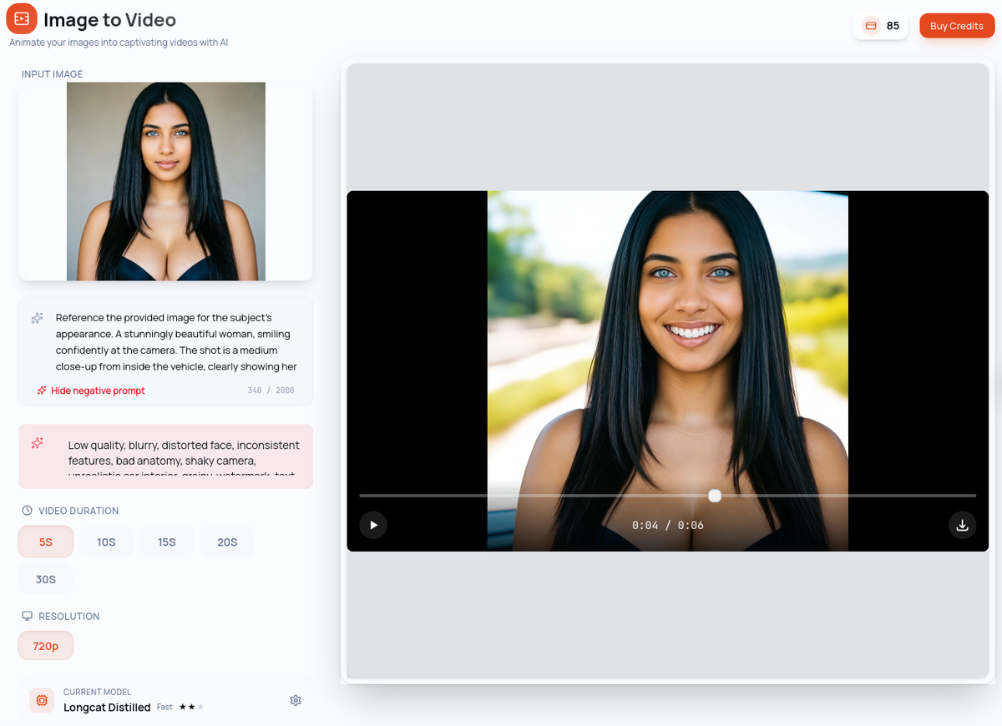Viewport: 1002px width, 726px height.
Task: Click the monitor icon next to Resolution
Action: click(27, 616)
